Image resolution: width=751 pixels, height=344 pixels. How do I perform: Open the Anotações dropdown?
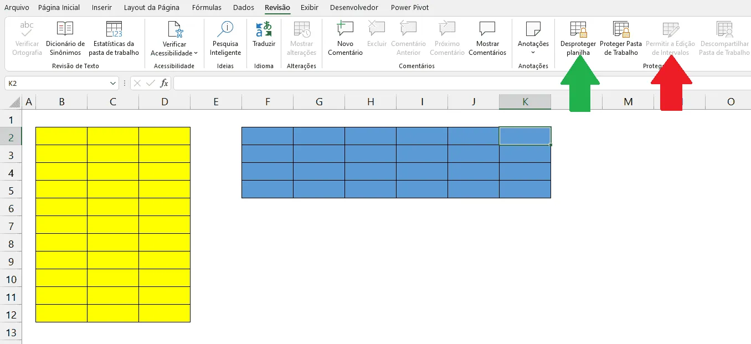[533, 38]
